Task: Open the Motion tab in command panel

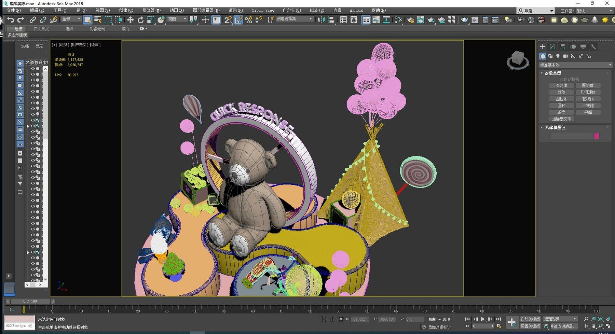Action: [573, 47]
